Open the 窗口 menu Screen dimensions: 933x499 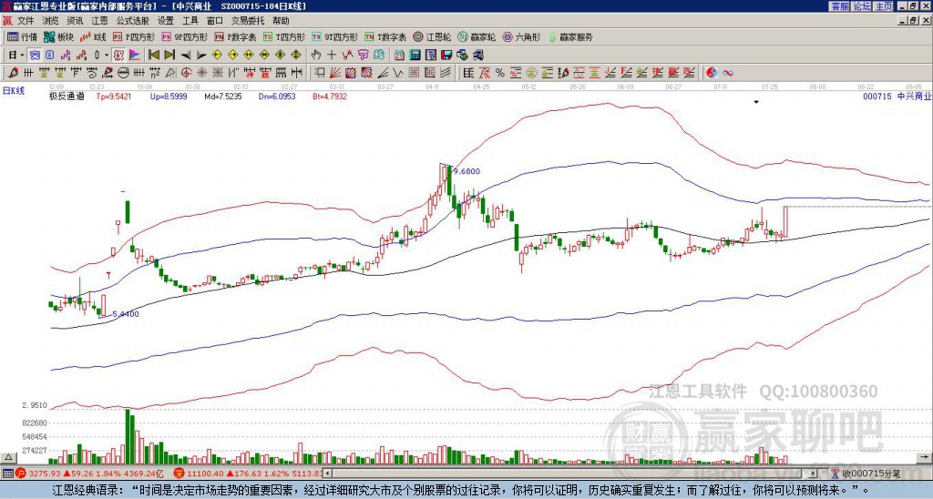pyautogui.click(x=215, y=21)
